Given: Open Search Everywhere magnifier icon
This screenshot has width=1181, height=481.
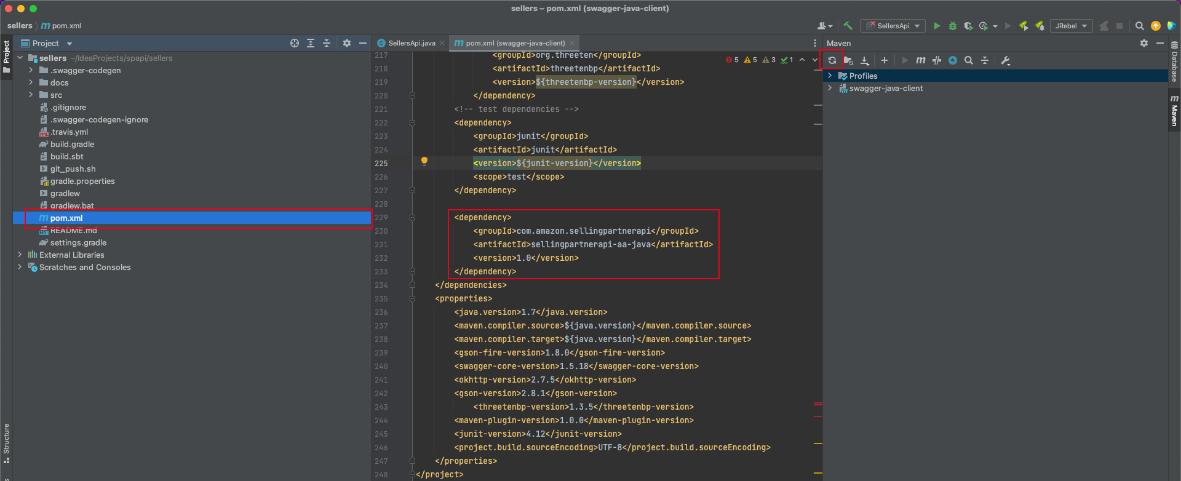Looking at the screenshot, I should (1139, 26).
